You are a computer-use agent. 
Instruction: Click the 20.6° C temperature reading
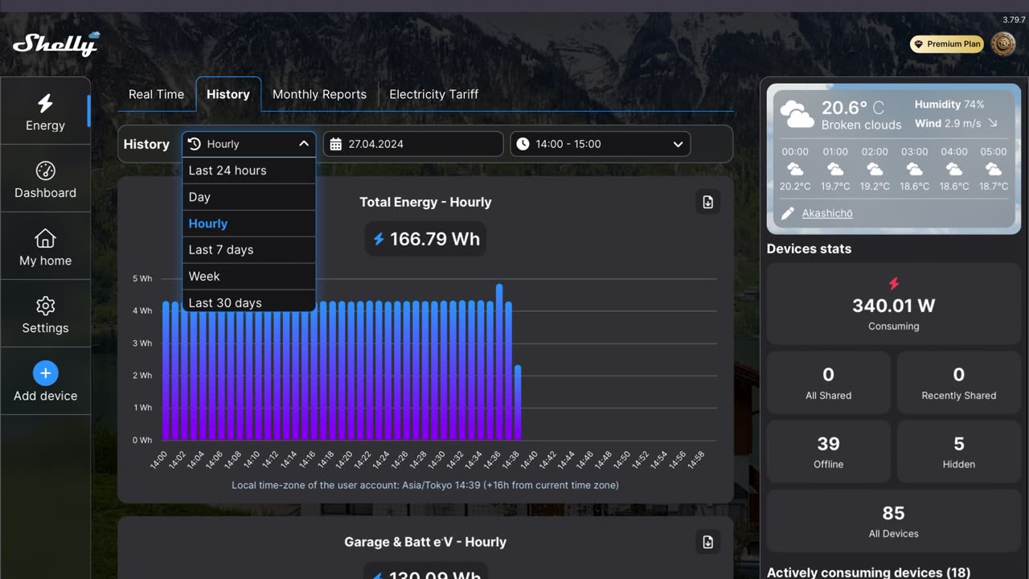(x=852, y=108)
